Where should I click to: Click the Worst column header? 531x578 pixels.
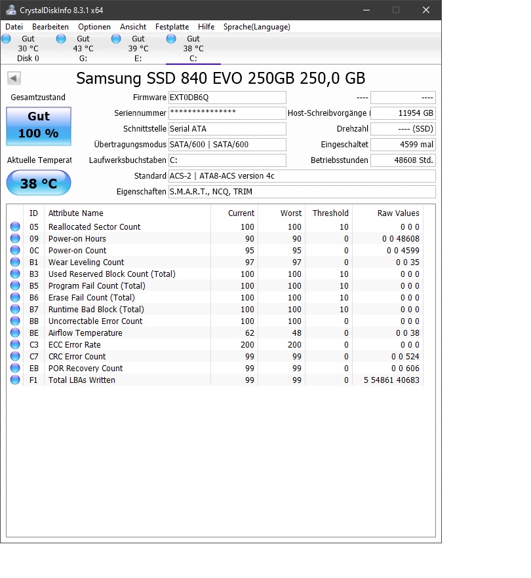pos(281,213)
